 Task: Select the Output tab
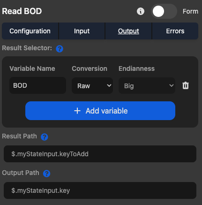tap(128, 31)
